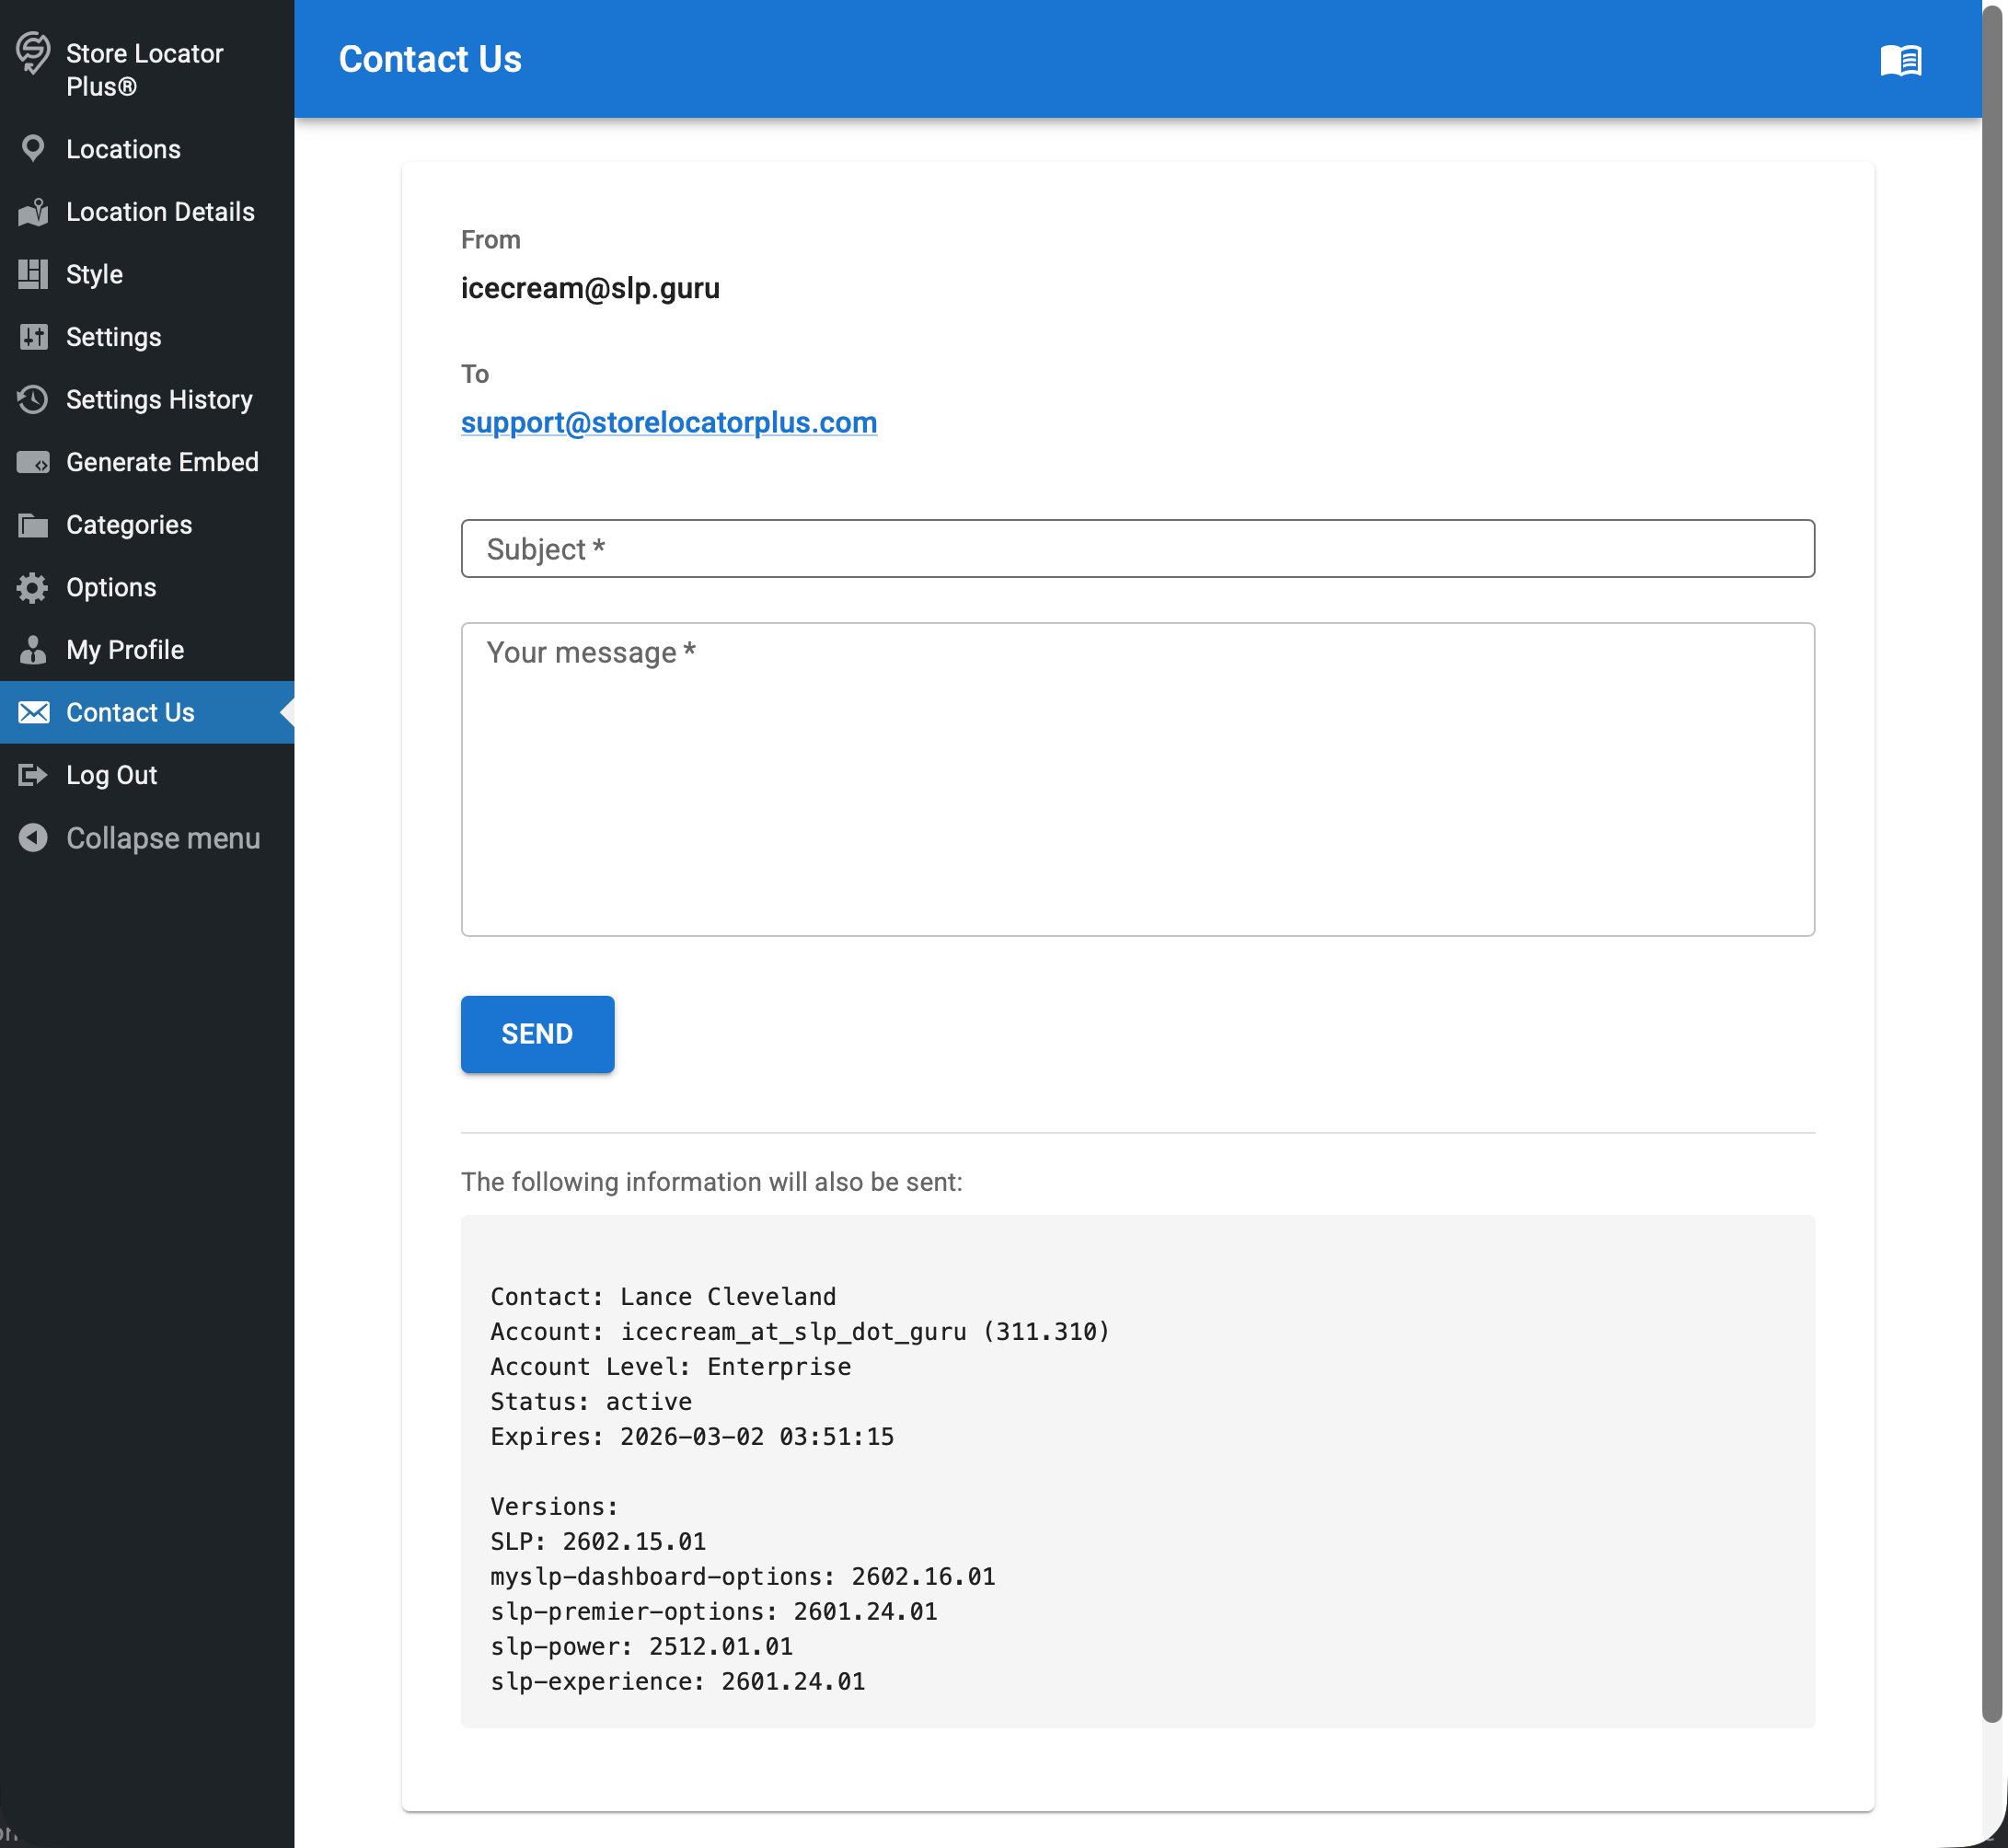Focus the Subject input field
This screenshot has width=2008, height=1848.
(x=1137, y=548)
